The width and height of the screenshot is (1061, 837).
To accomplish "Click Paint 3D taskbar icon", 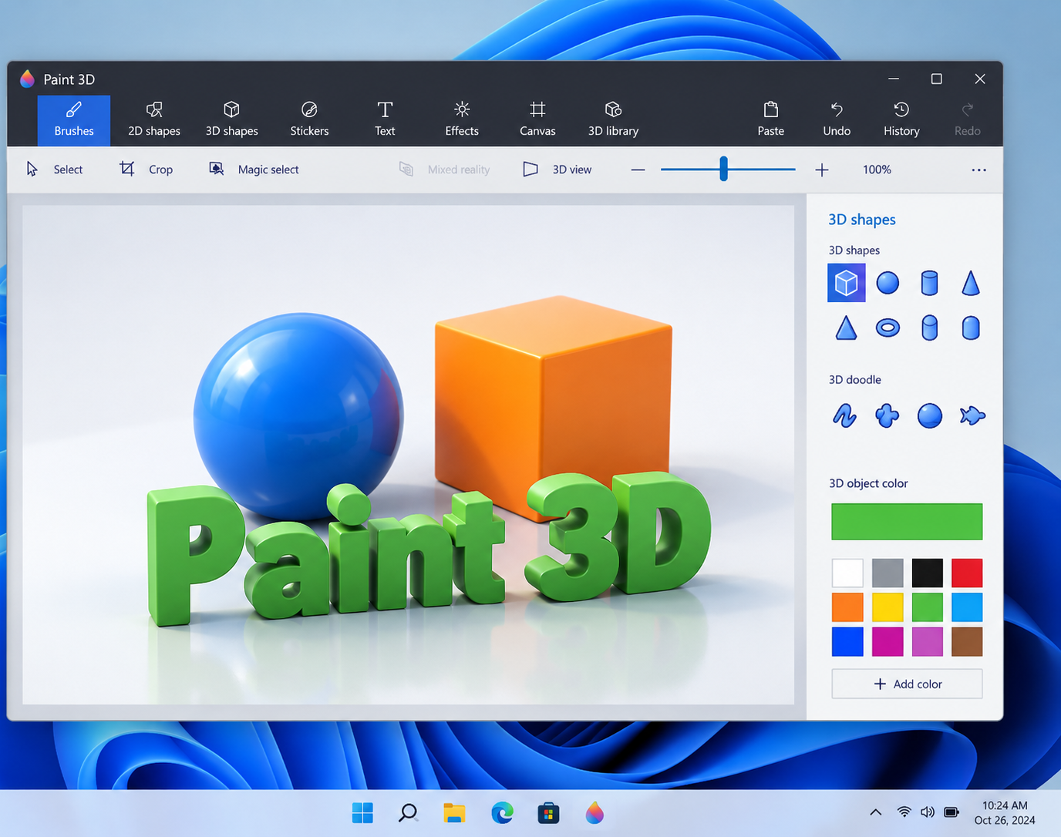I will 594,813.
